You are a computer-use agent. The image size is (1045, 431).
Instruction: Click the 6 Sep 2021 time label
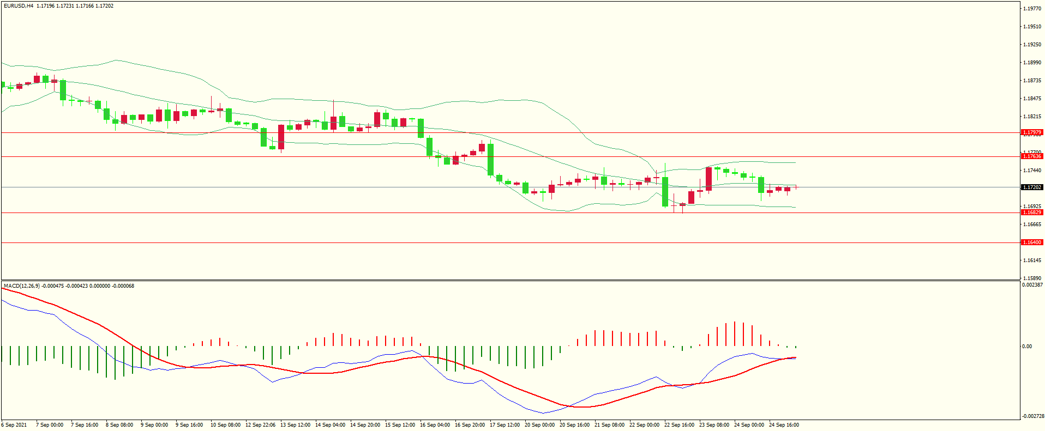pos(14,425)
